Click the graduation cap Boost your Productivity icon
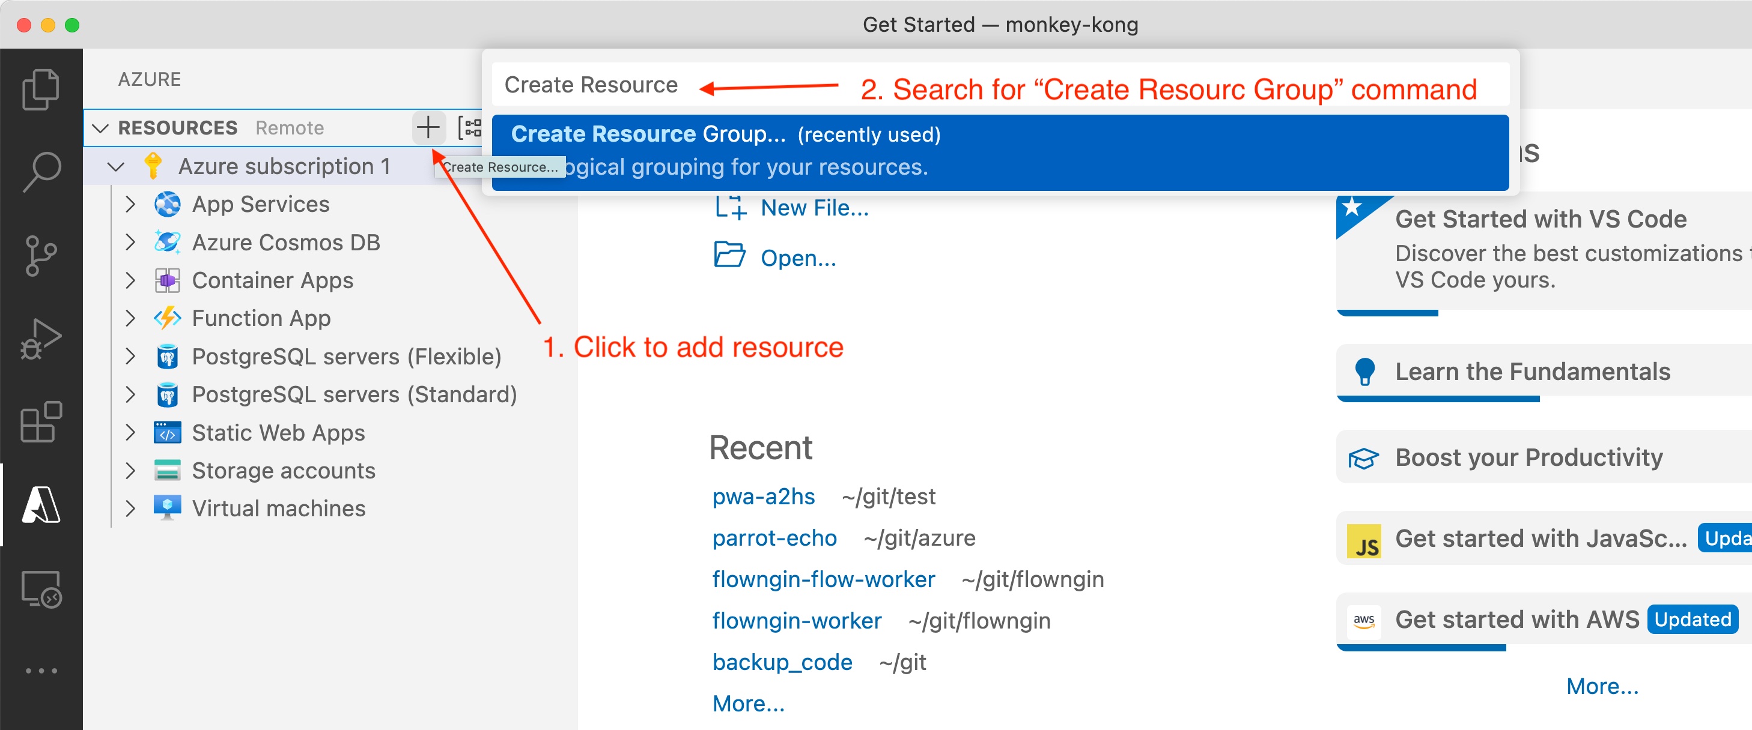1752x730 pixels. pyautogui.click(x=1364, y=458)
